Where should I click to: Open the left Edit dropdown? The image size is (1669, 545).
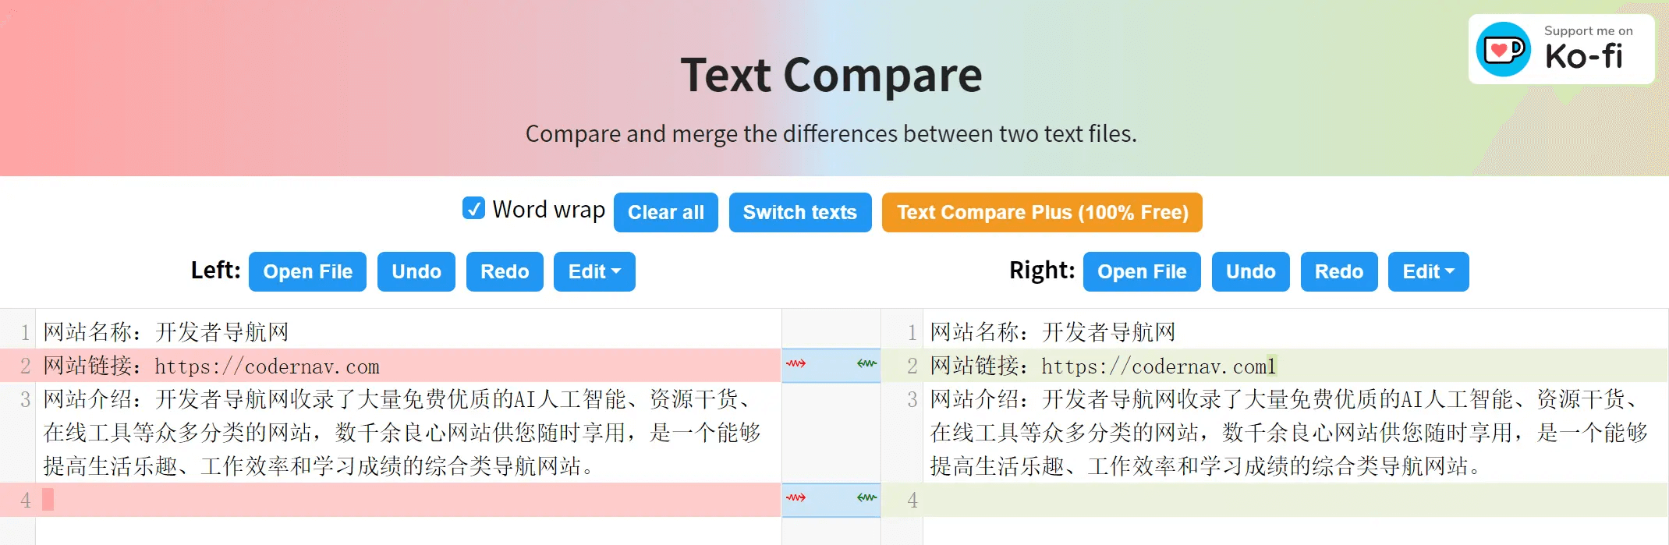pyautogui.click(x=594, y=271)
